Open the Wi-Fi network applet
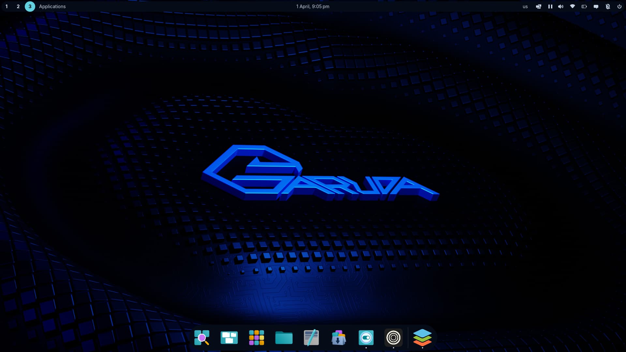The image size is (626, 352). tap(573, 7)
